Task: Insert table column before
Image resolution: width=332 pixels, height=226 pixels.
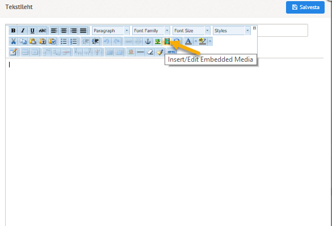Action: [78, 52]
